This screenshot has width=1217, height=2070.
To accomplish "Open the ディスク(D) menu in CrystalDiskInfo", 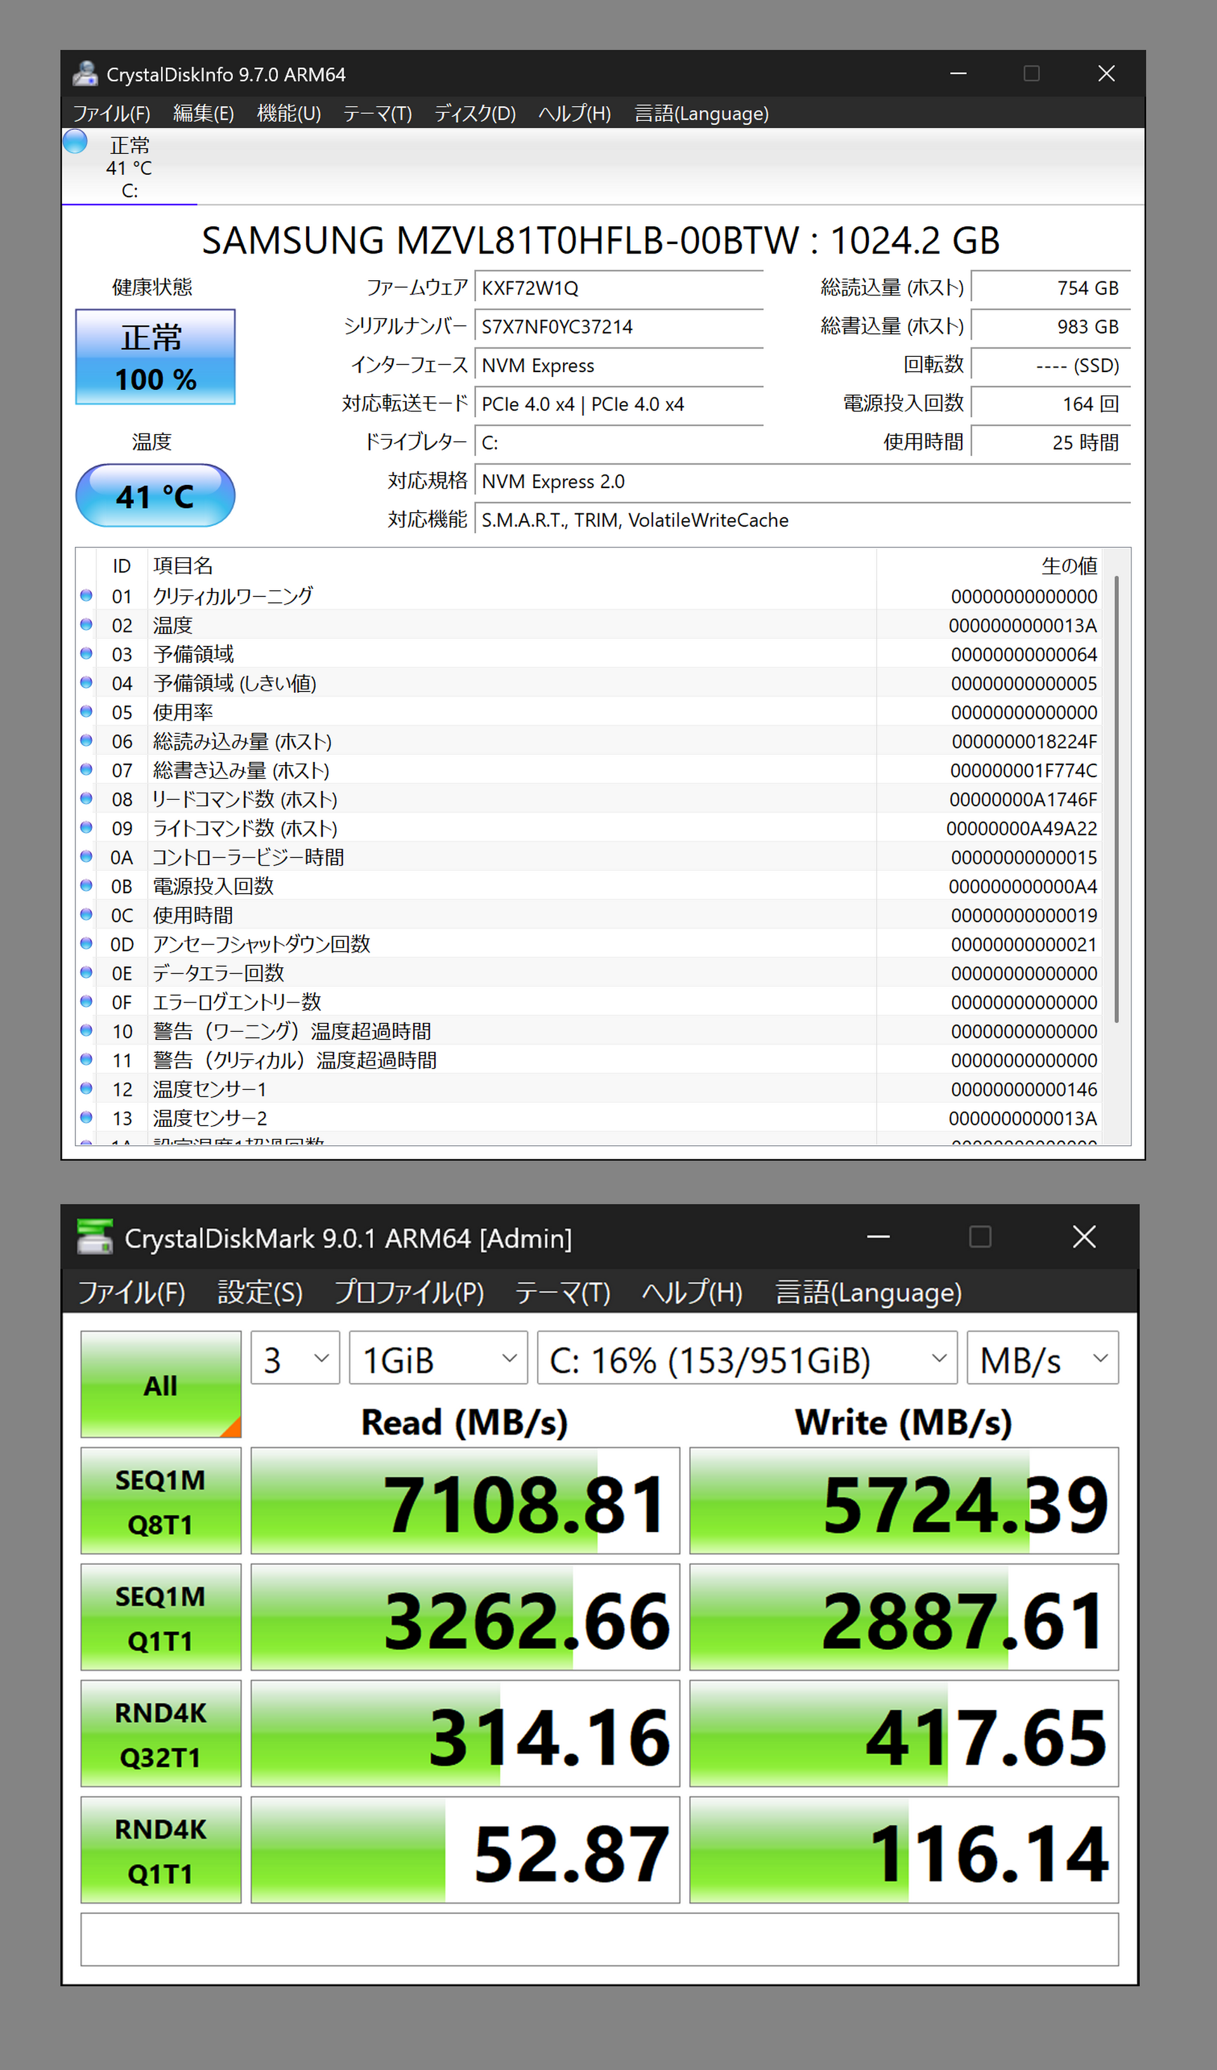I will 474,113.
